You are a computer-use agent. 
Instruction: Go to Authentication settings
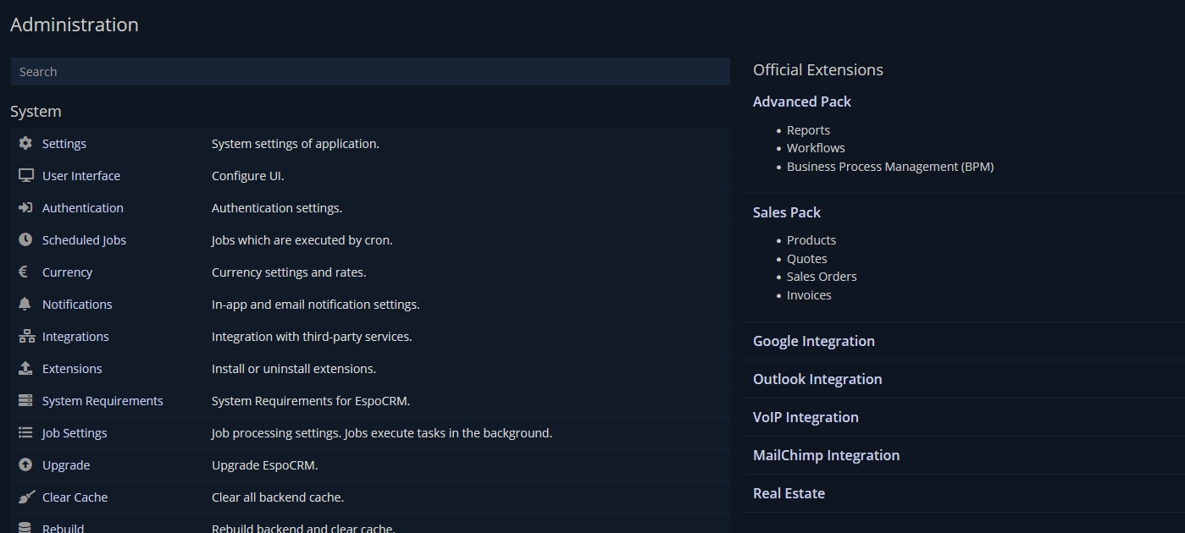[x=83, y=208]
